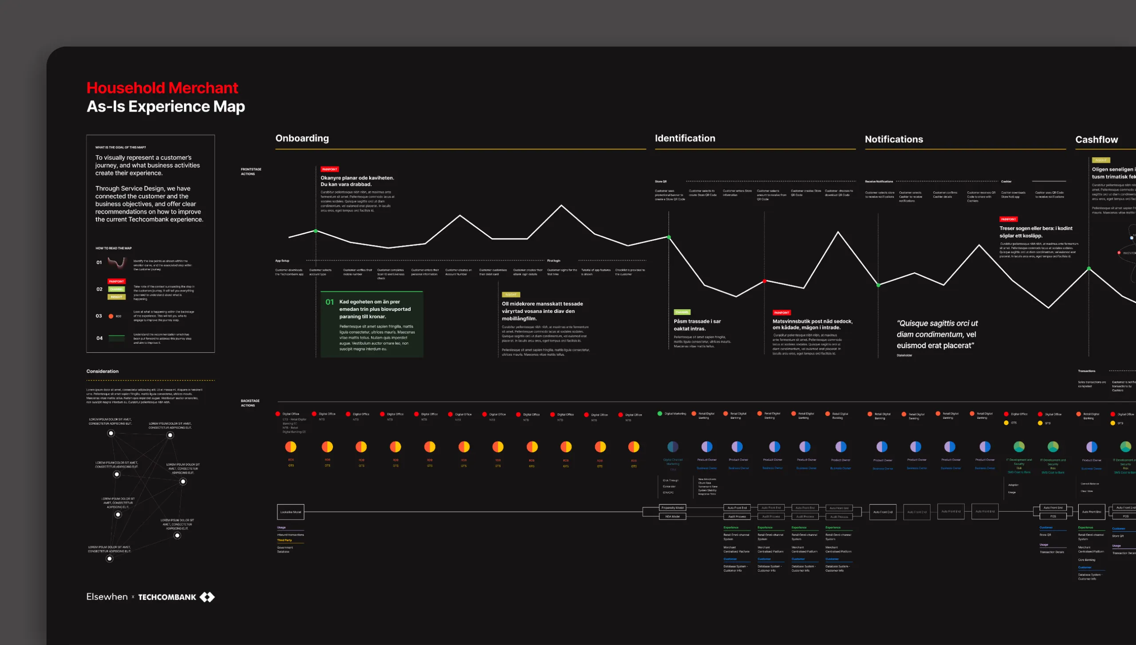The width and height of the screenshot is (1136, 645).
Task: Open the green 01 recommendation card
Action: (371, 324)
